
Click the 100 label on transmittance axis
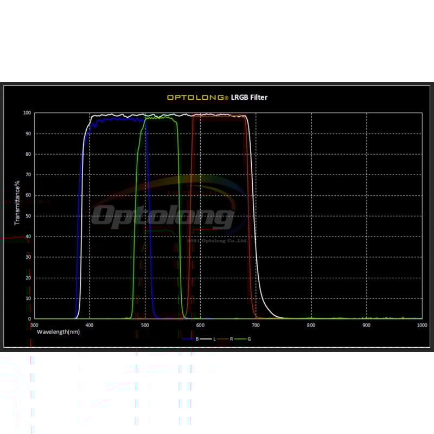pyautogui.click(x=27, y=113)
